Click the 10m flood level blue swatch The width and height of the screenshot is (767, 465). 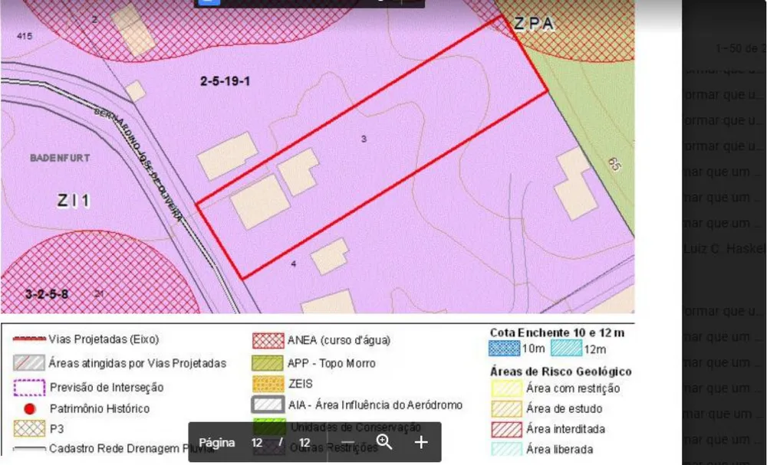(x=505, y=349)
